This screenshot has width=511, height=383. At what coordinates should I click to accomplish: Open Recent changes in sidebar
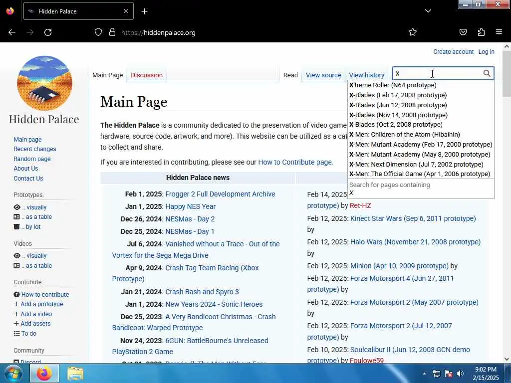click(35, 149)
